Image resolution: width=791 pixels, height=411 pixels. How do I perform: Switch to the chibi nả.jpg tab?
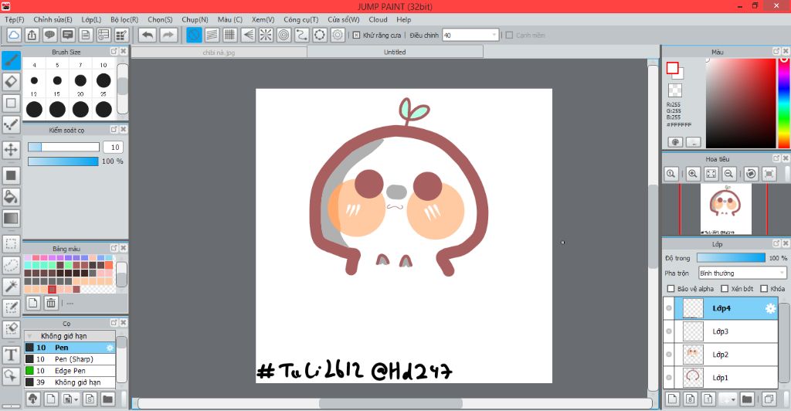point(219,52)
